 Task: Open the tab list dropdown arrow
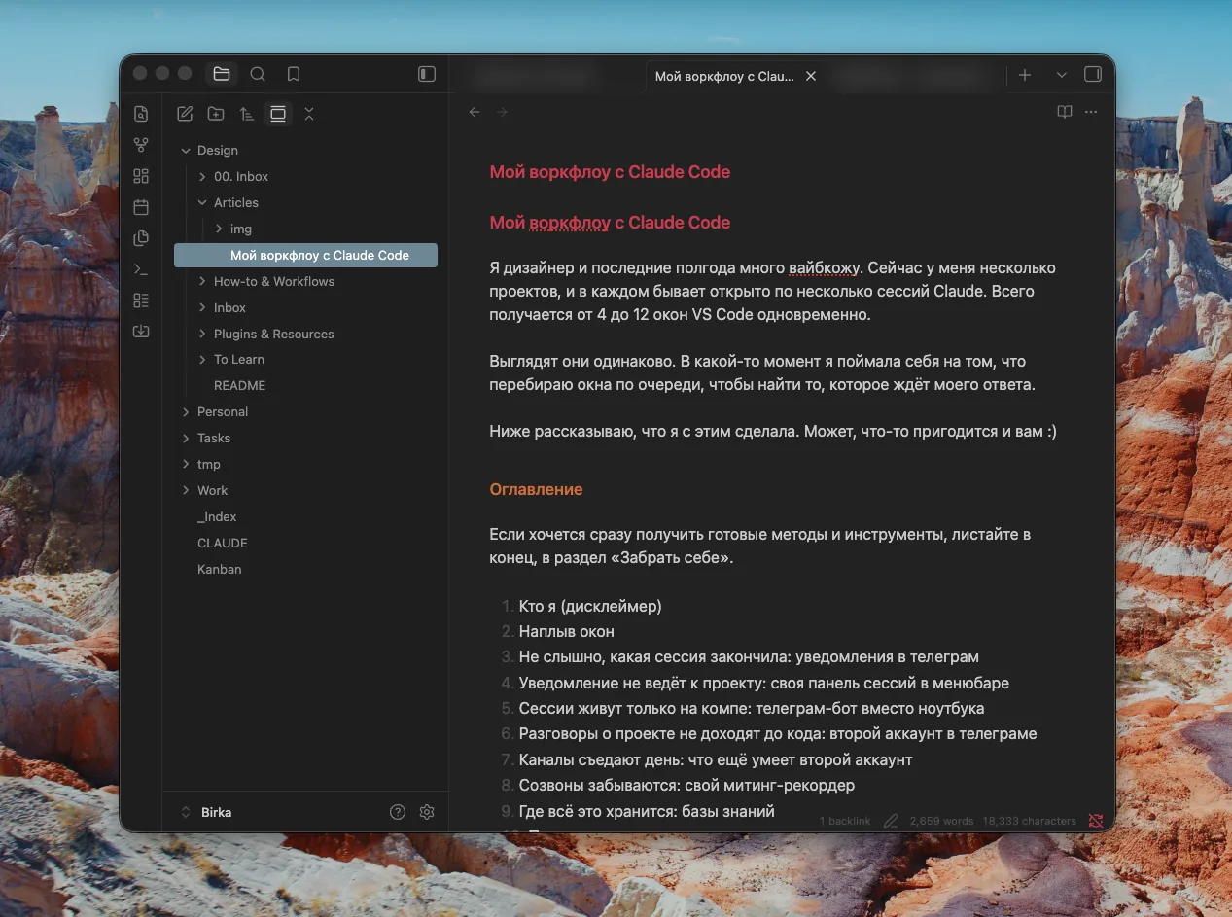pos(1061,75)
